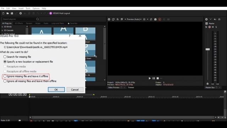Stop the preview playback

pos(157,78)
